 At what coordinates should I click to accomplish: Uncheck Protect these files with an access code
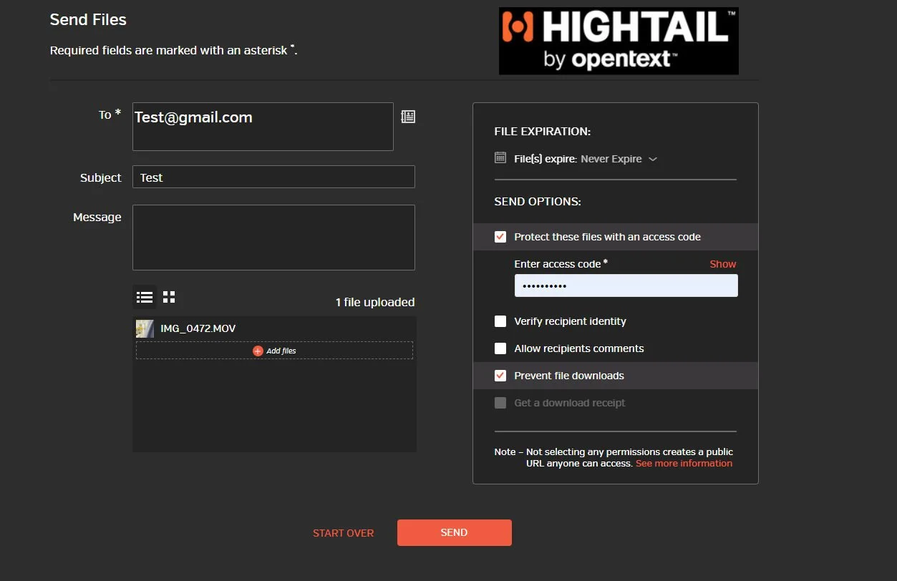[x=500, y=237]
